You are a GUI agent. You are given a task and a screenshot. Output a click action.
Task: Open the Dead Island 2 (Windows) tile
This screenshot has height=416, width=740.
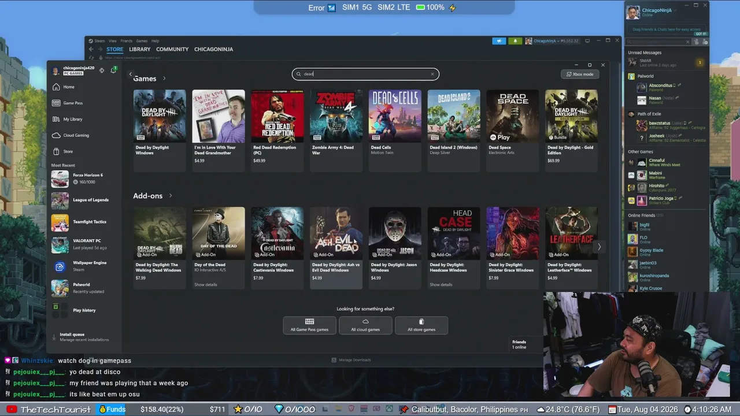[454, 131]
